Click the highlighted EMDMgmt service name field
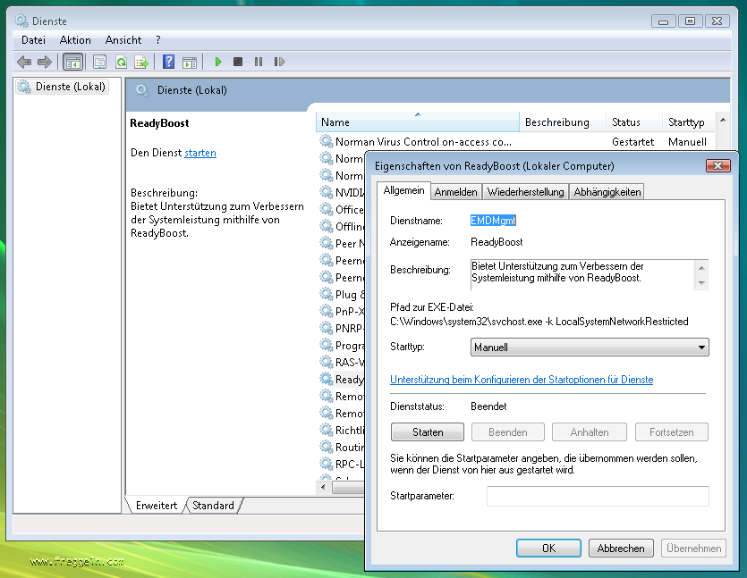747x578 pixels. [x=493, y=221]
